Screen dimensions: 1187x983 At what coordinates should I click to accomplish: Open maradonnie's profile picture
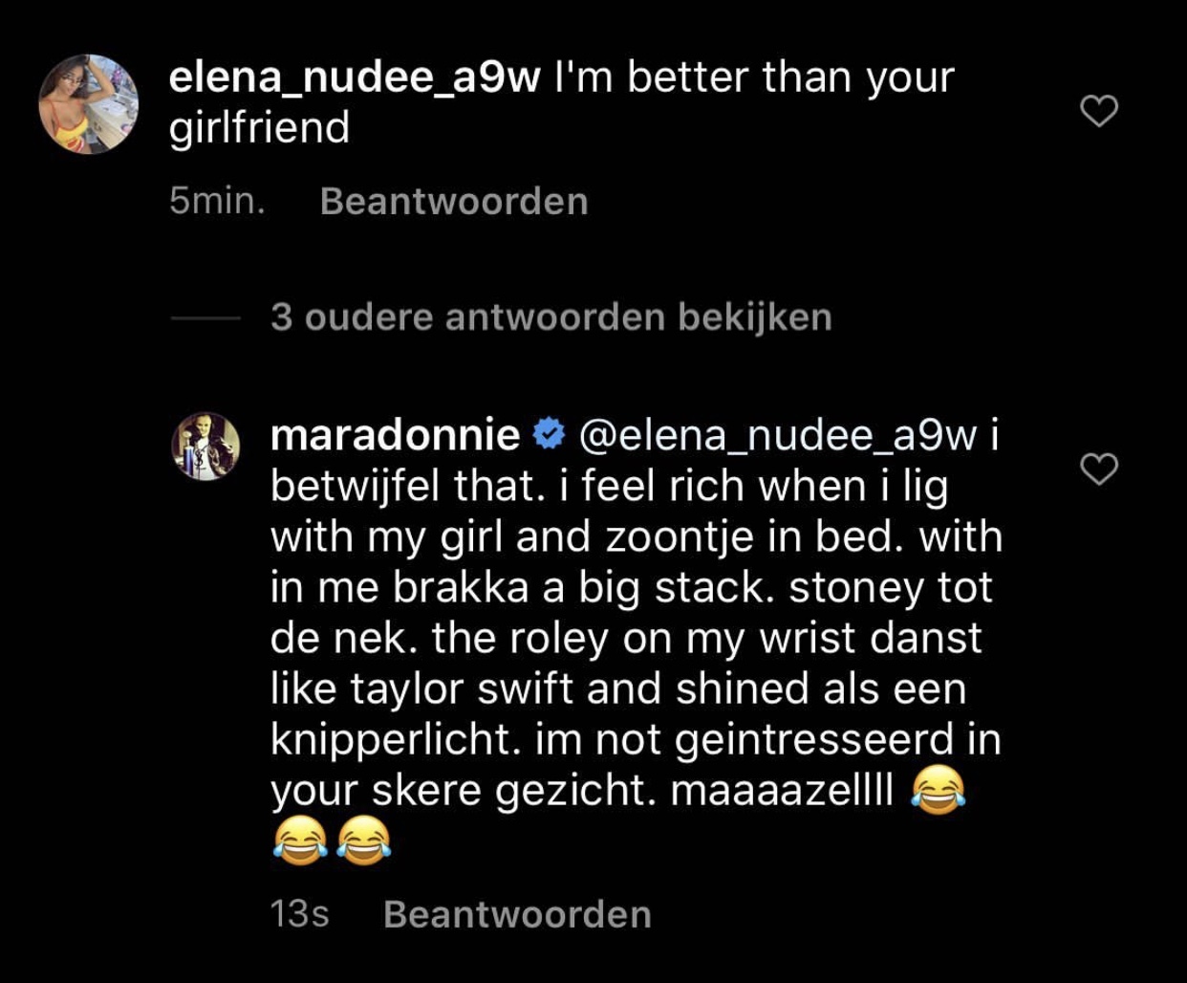(205, 446)
